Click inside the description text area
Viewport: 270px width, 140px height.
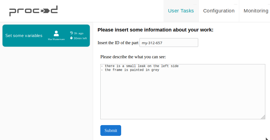(x=182, y=94)
